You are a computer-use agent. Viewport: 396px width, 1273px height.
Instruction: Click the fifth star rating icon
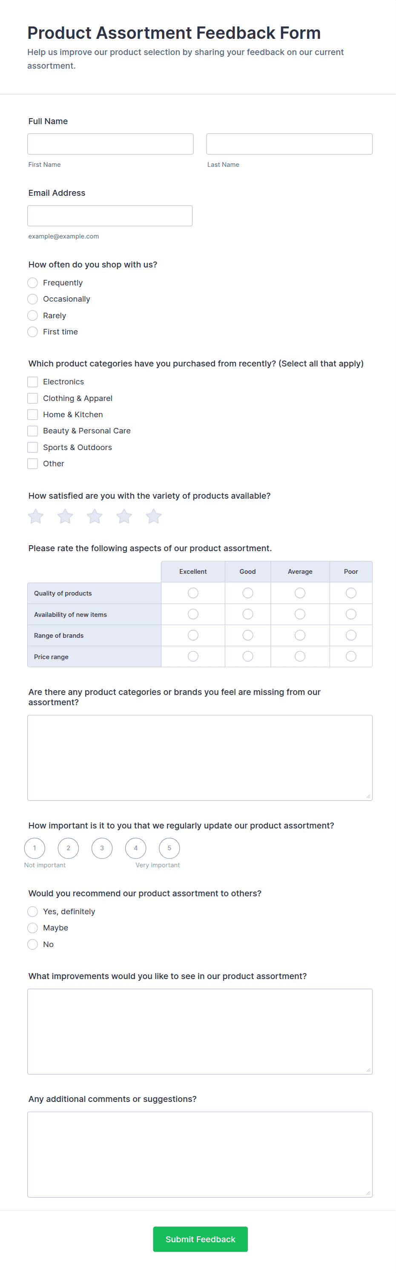point(153,517)
